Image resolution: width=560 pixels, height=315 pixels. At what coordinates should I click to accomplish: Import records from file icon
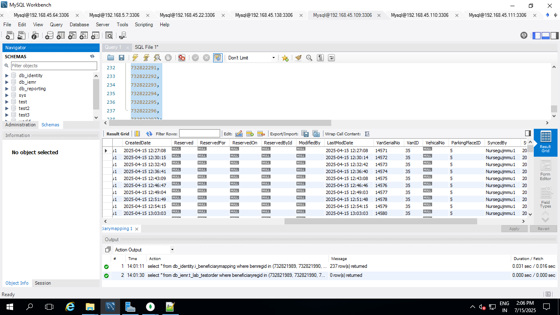click(x=316, y=134)
